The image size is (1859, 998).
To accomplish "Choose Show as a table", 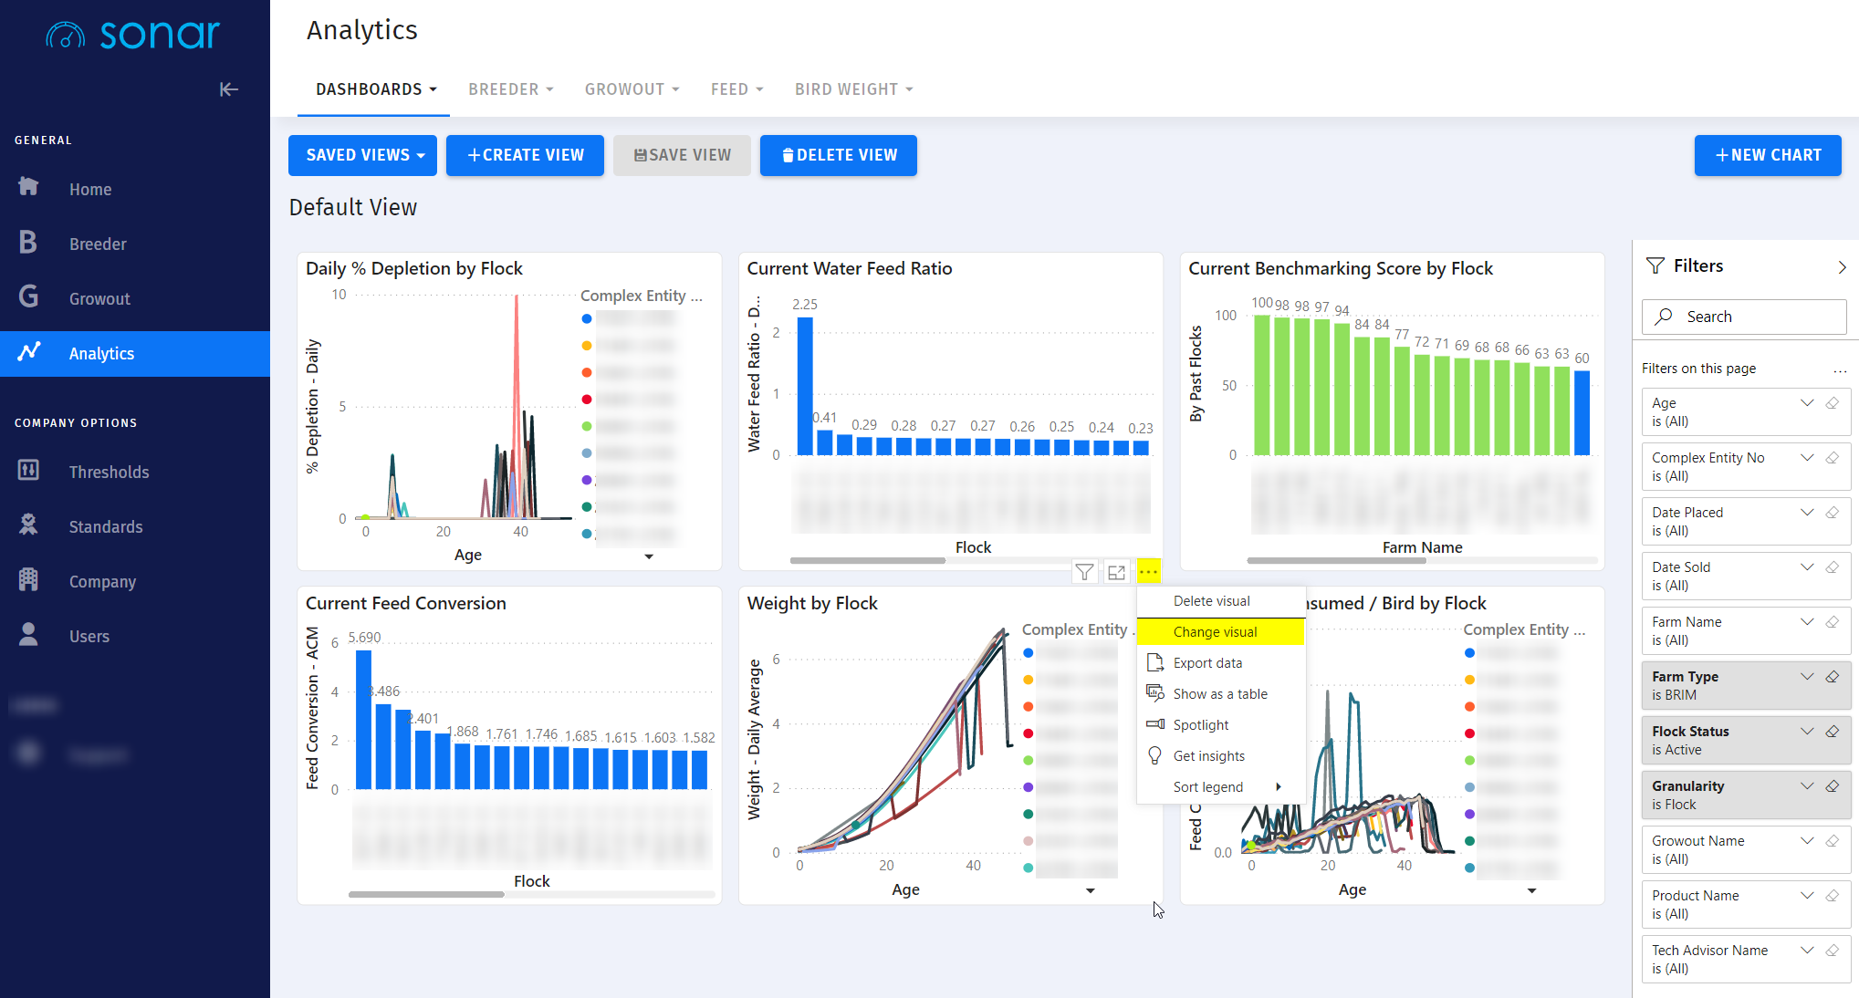I will (x=1221, y=694).
